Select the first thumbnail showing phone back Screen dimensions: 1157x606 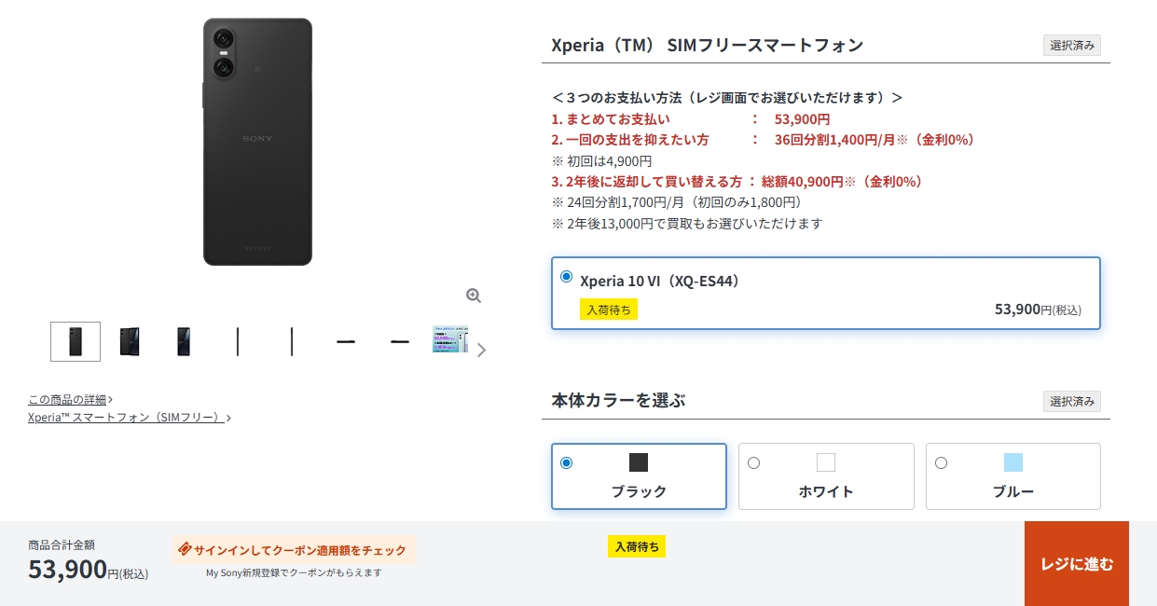(76, 341)
